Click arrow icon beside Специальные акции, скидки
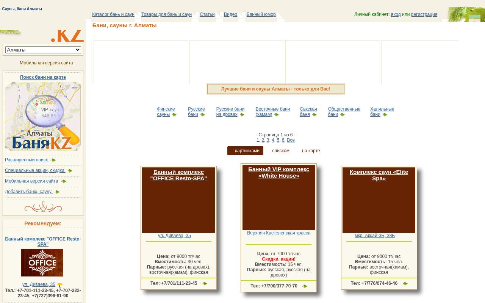This screenshot has width=485, height=303. 70,171
